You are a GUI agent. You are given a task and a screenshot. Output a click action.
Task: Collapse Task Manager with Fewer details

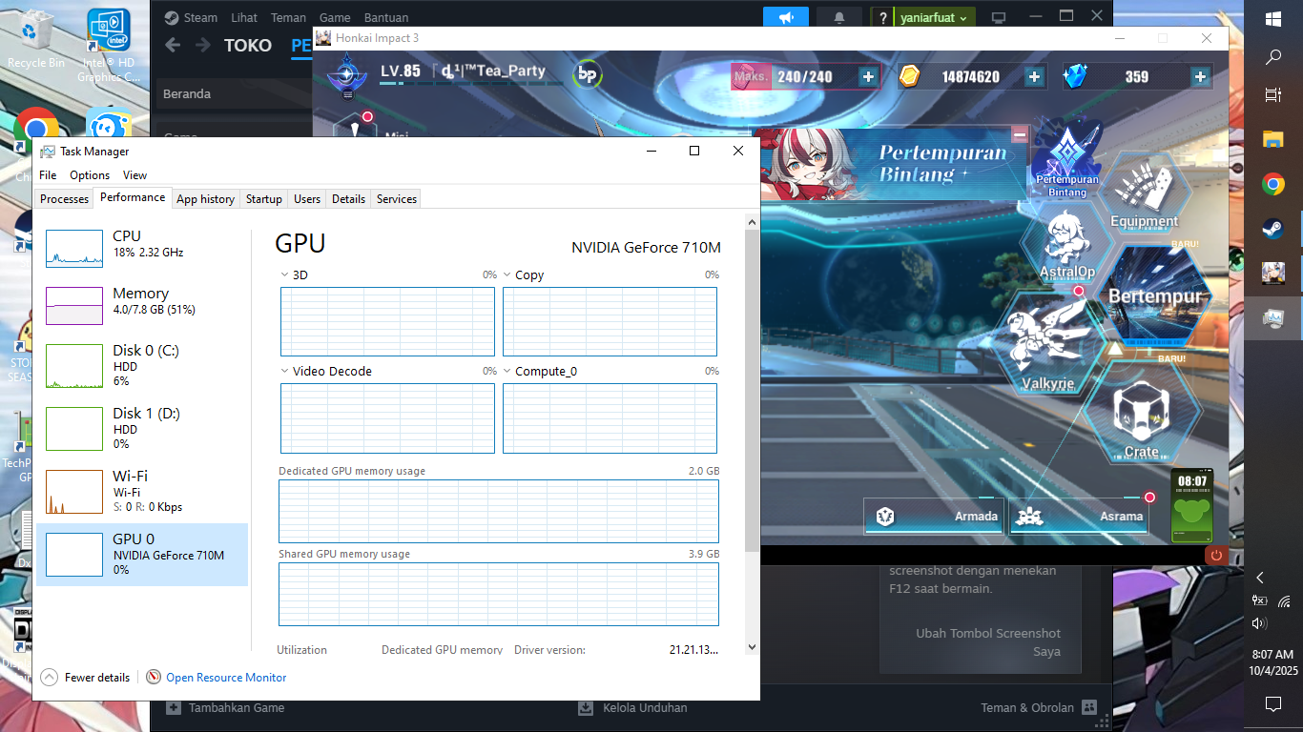click(x=86, y=677)
